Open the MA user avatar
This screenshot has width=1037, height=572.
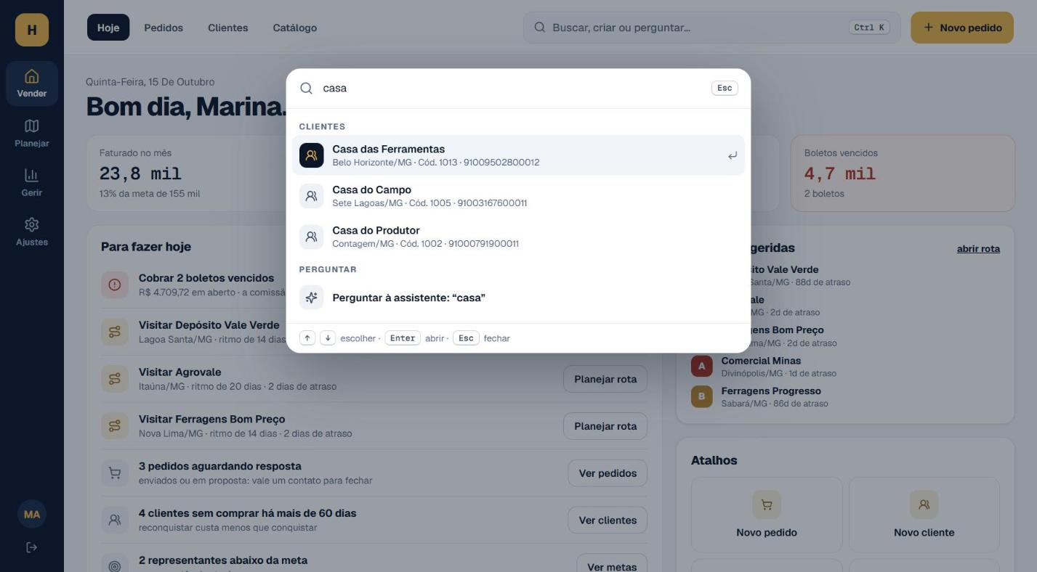click(32, 514)
